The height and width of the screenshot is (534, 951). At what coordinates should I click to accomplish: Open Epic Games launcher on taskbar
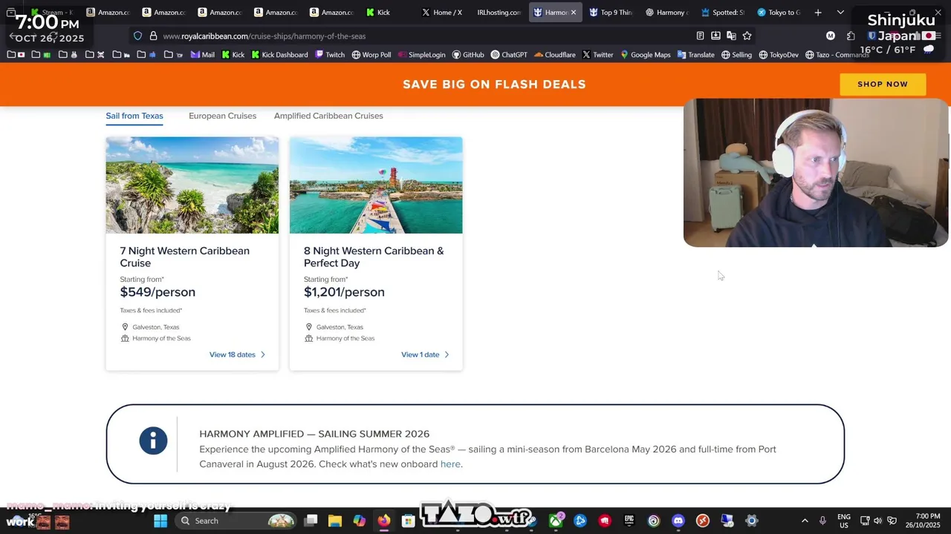coord(629,521)
